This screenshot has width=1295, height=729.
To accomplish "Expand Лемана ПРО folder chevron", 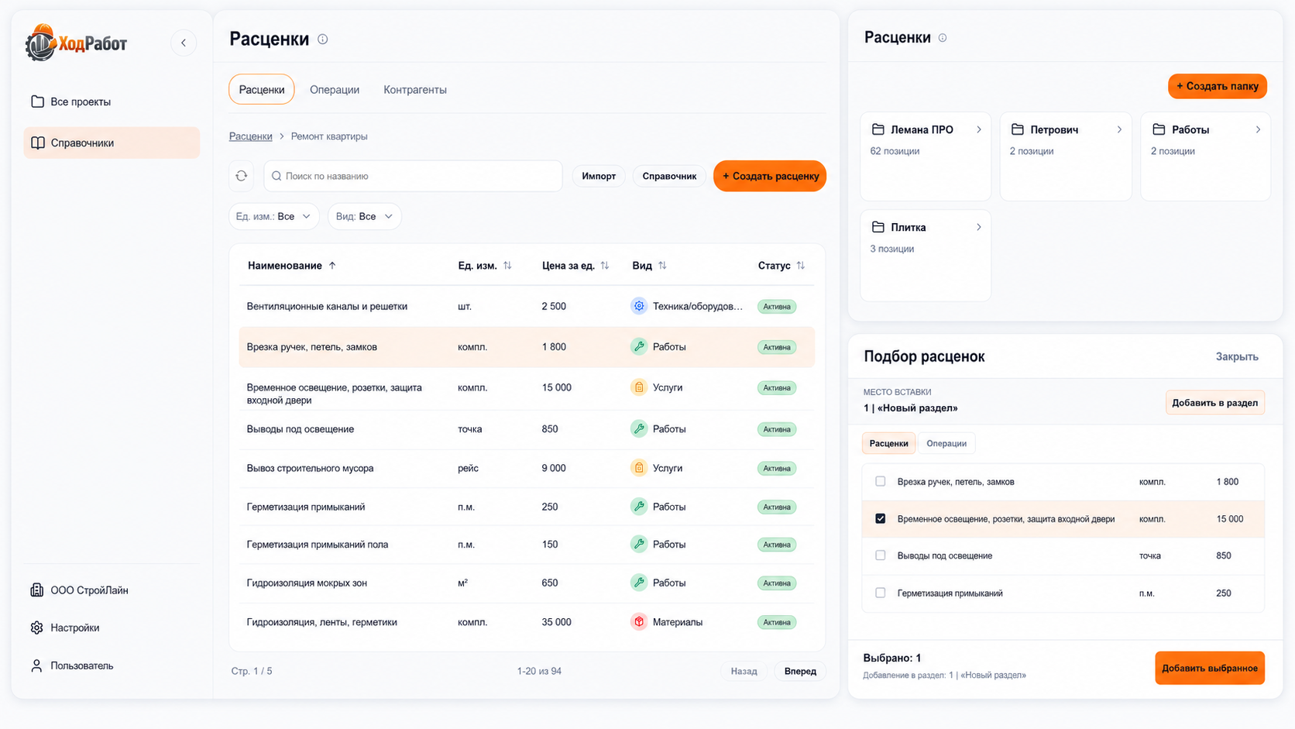I will pos(979,129).
